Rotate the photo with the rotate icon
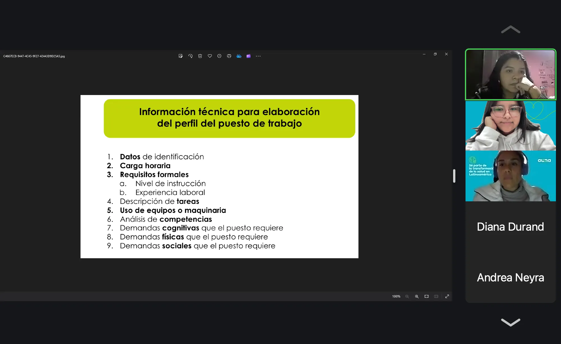 190,56
